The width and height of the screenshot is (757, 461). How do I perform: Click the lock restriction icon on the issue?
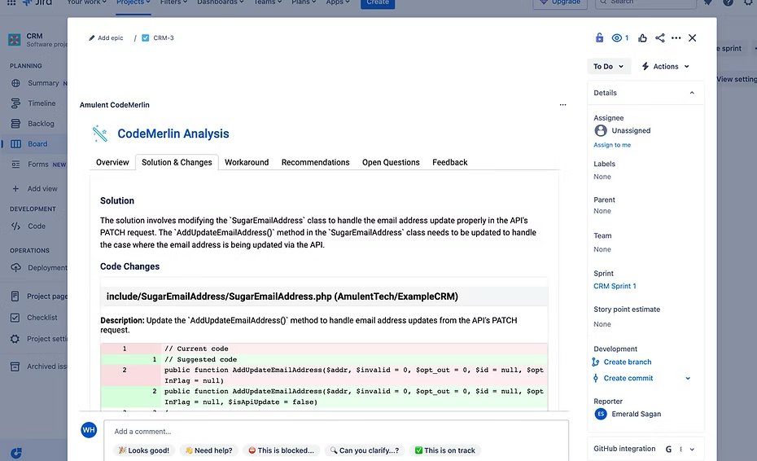[599, 37]
